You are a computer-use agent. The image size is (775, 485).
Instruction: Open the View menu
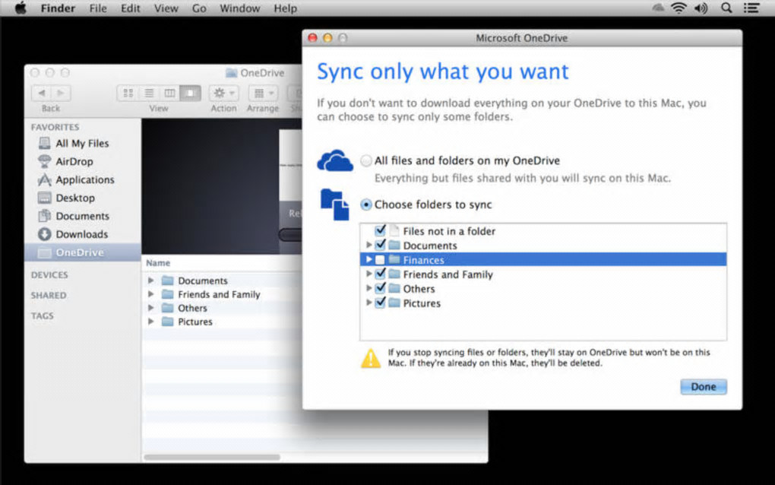pyautogui.click(x=166, y=8)
